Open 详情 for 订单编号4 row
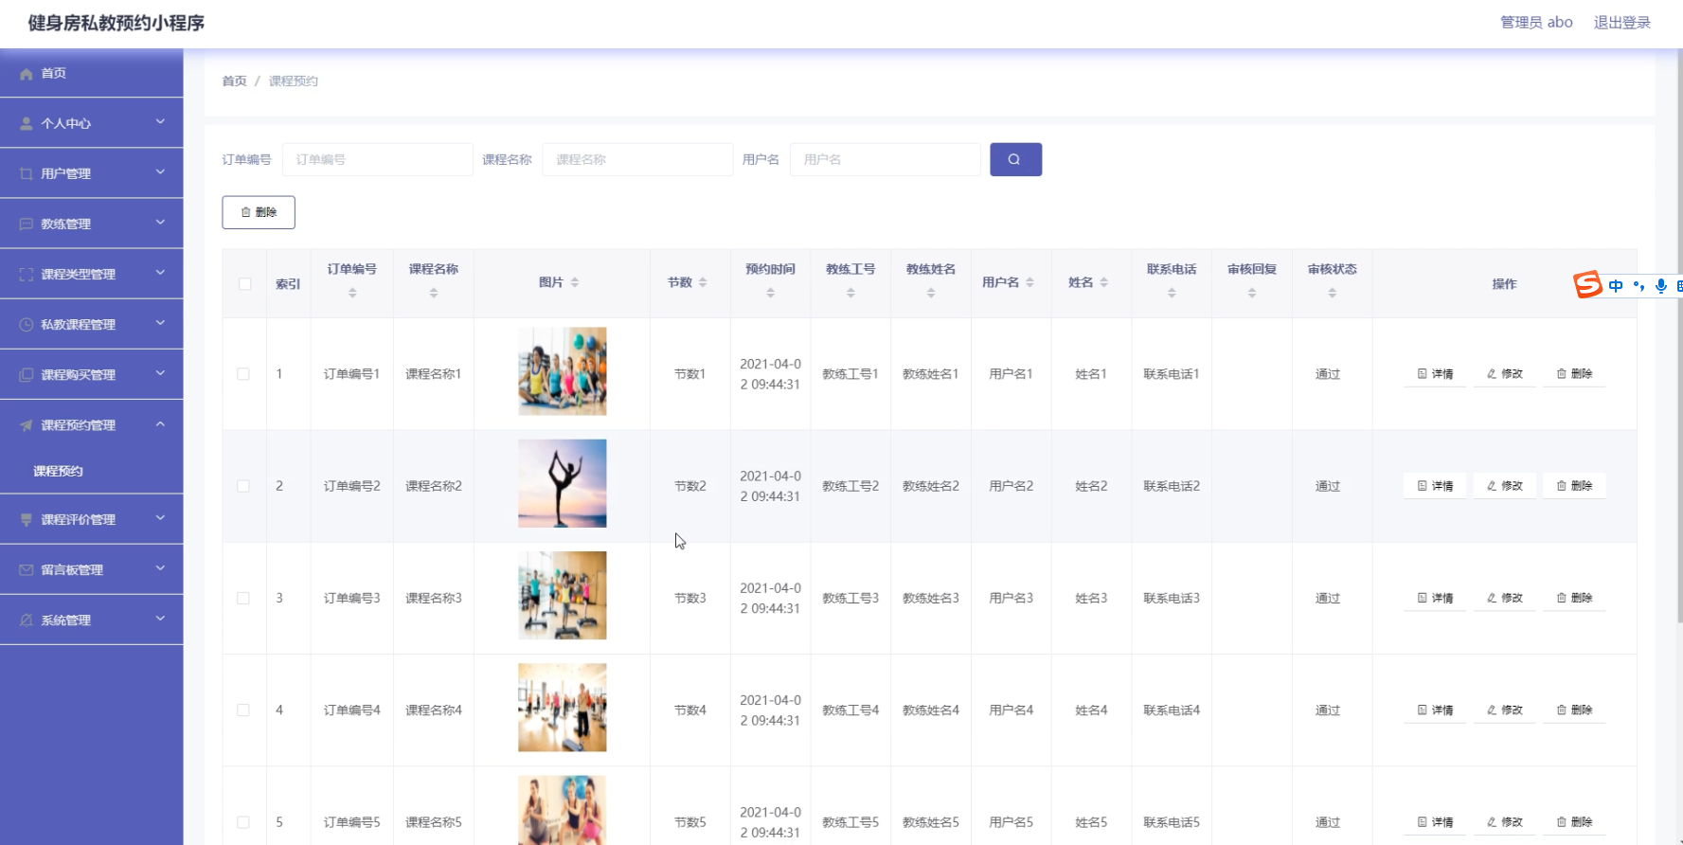The width and height of the screenshot is (1683, 845). 1435,710
